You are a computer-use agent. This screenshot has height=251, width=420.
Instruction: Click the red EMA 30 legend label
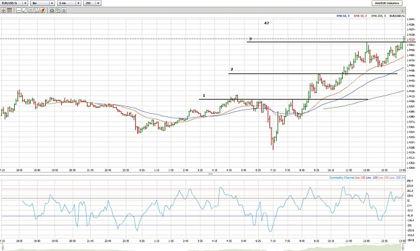(x=360, y=16)
